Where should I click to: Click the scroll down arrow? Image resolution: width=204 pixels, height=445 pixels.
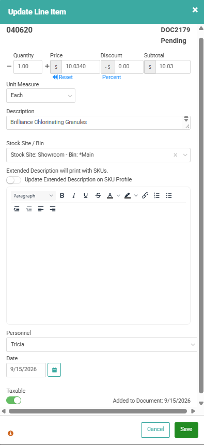click(201, 403)
